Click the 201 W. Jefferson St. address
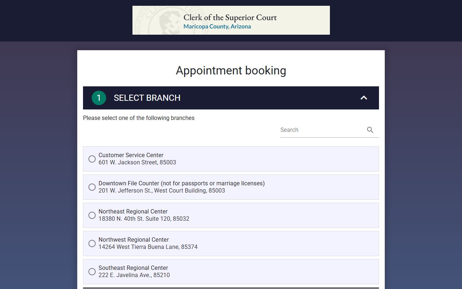Image resolution: width=462 pixels, height=289 pixels. (162, 191)
